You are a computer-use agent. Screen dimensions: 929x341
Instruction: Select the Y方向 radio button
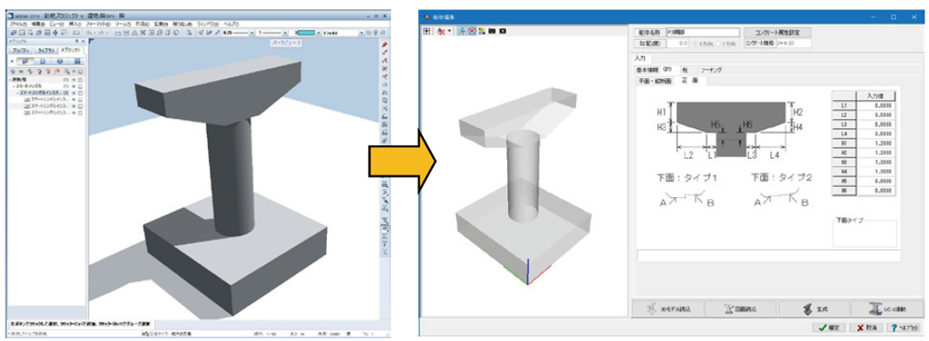coord(719,44)
